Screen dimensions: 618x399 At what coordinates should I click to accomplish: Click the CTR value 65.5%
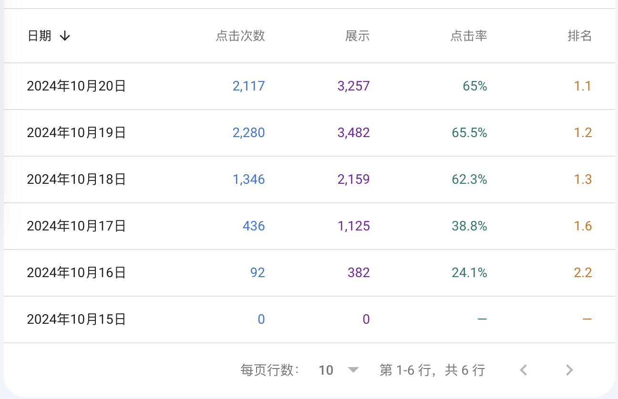coord(470,133)
